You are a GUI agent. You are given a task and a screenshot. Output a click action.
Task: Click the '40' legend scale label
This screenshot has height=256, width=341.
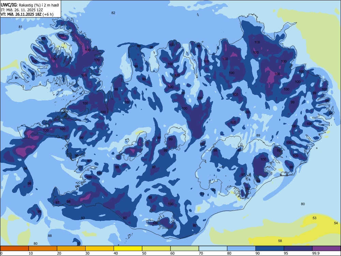(x=116, y=253)
